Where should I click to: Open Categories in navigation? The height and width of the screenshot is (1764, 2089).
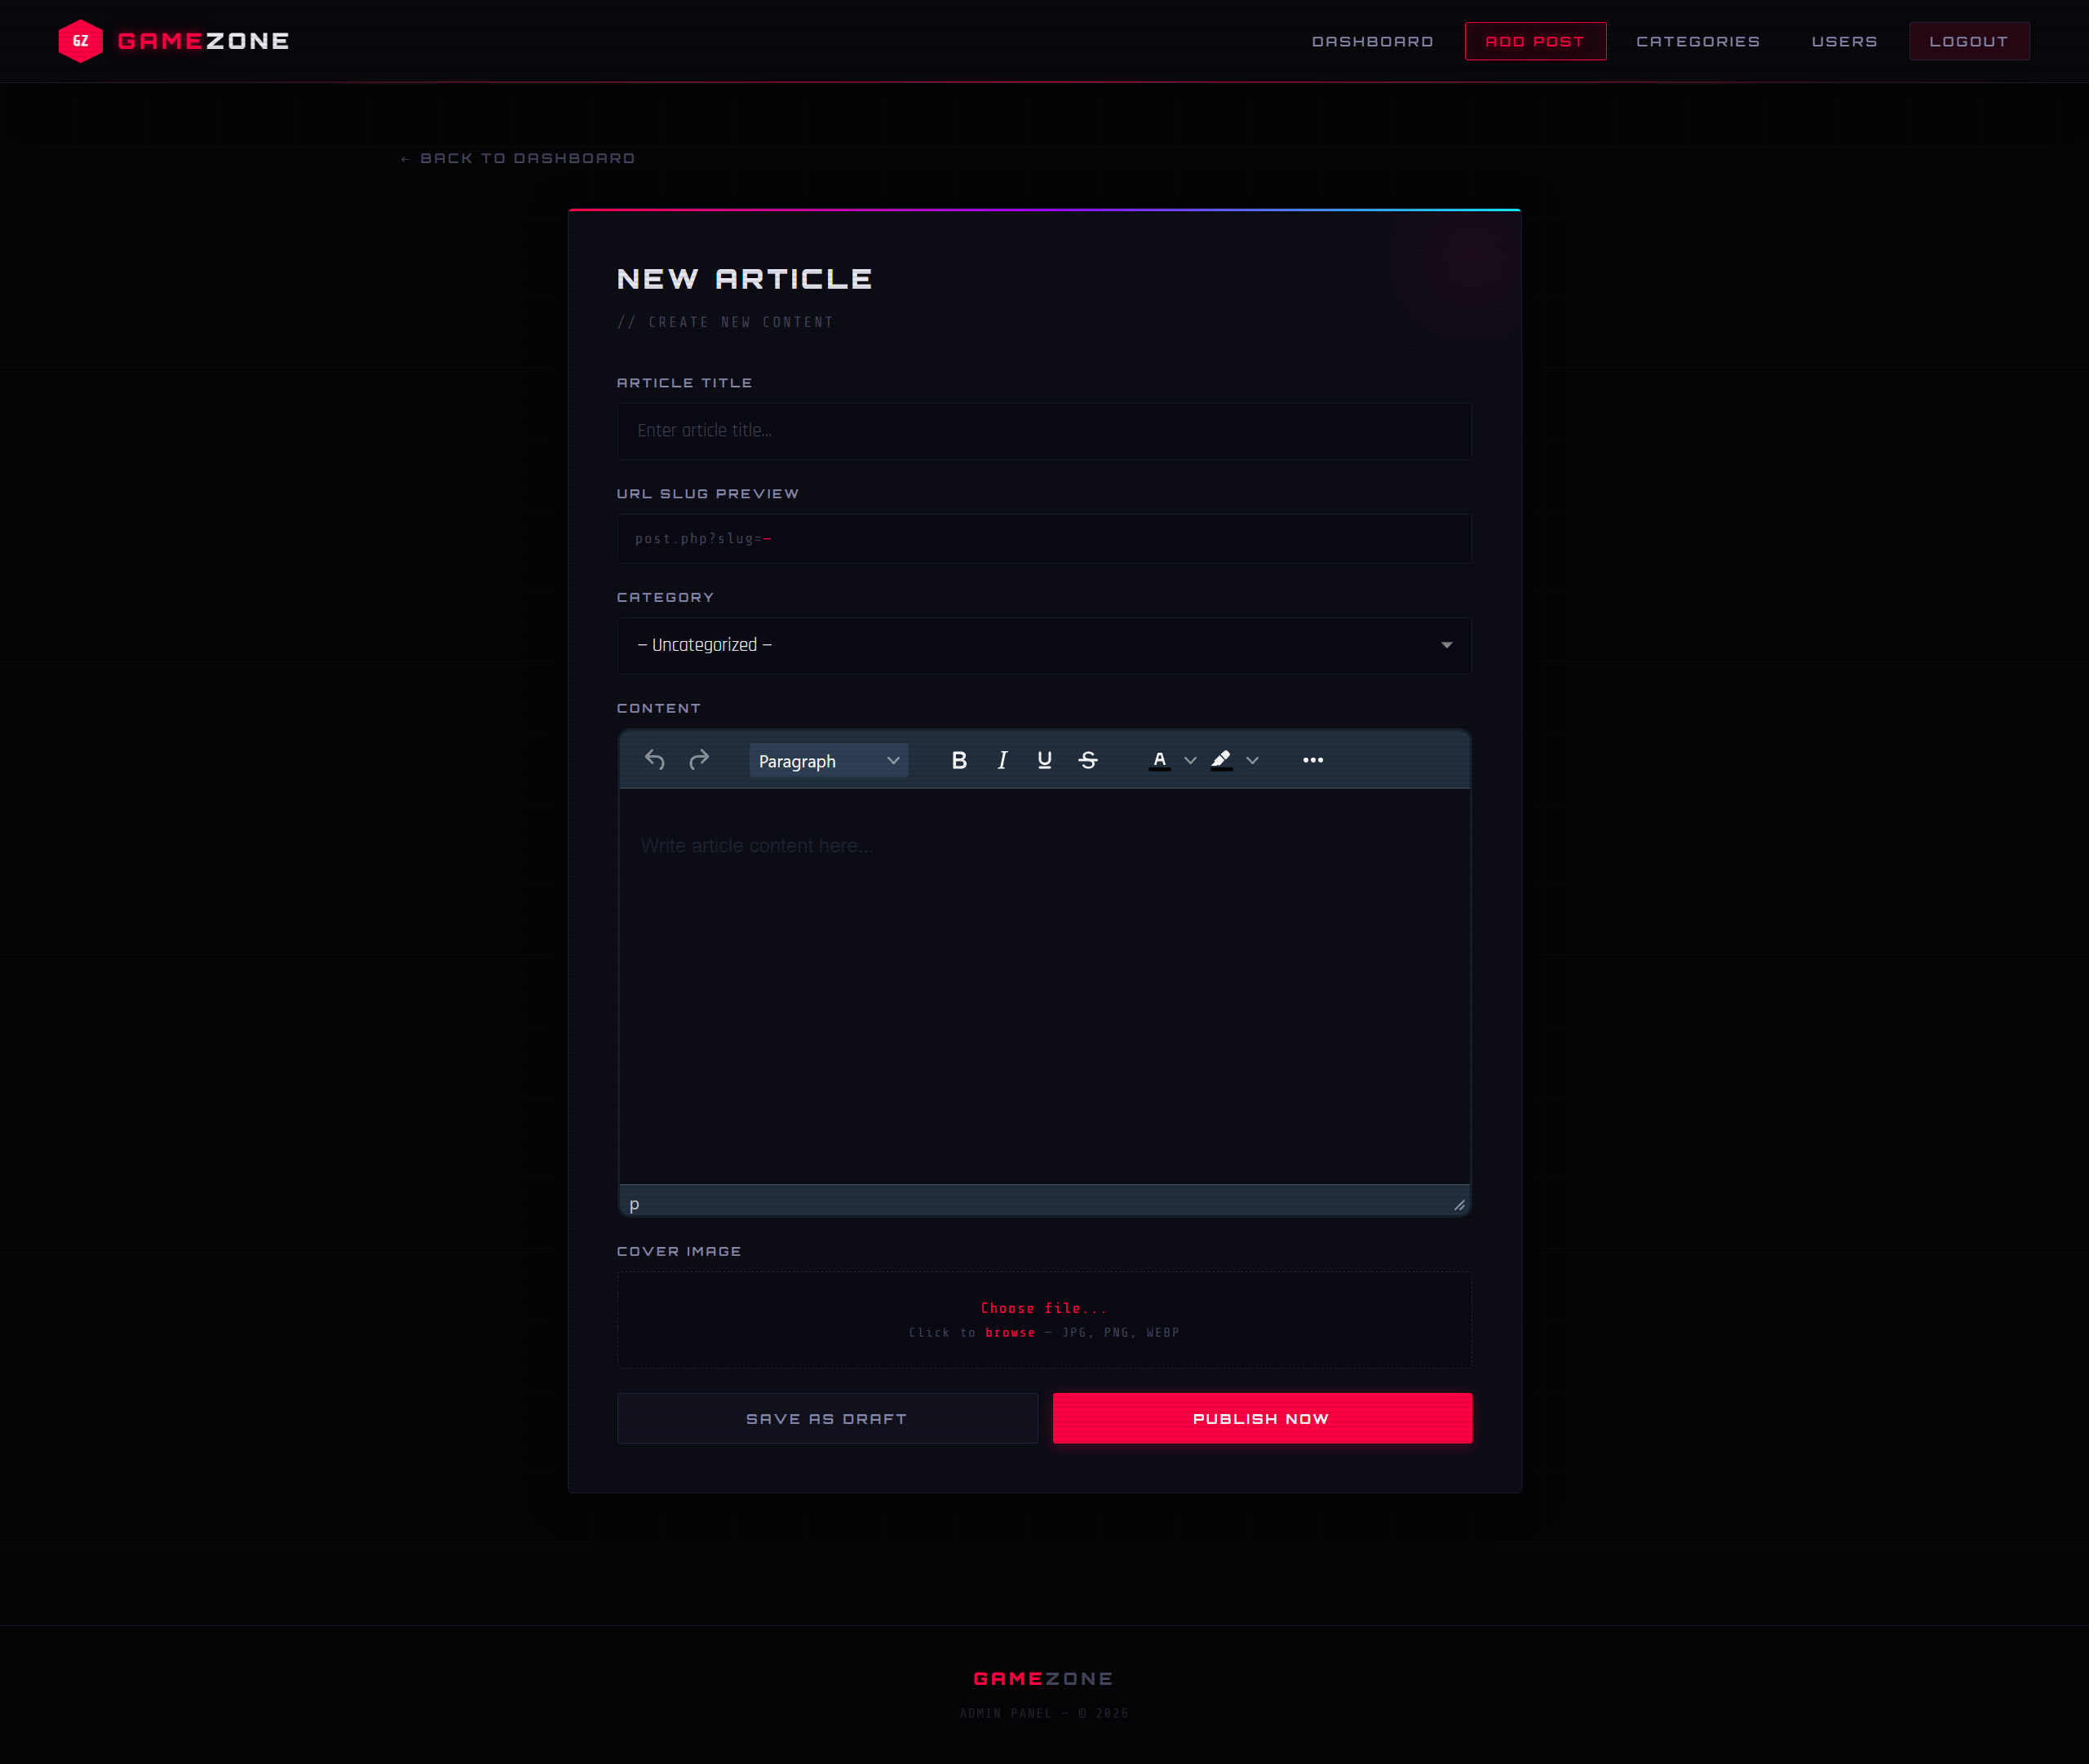pos(1698,41)
